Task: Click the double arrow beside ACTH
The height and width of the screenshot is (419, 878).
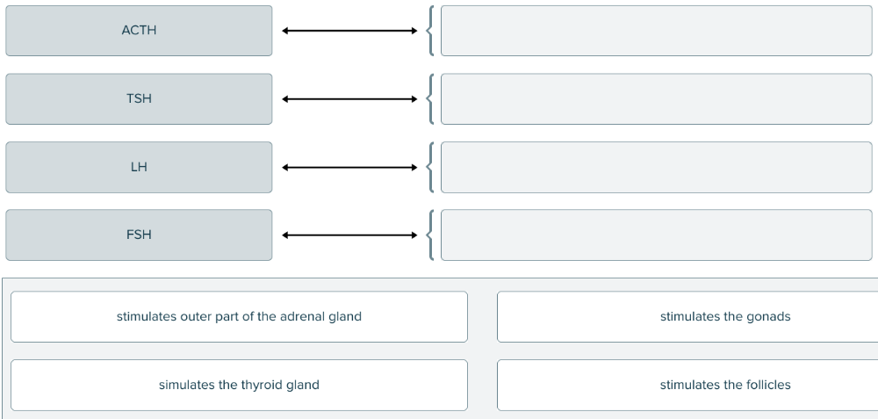Action: click(x=349, y=32)
